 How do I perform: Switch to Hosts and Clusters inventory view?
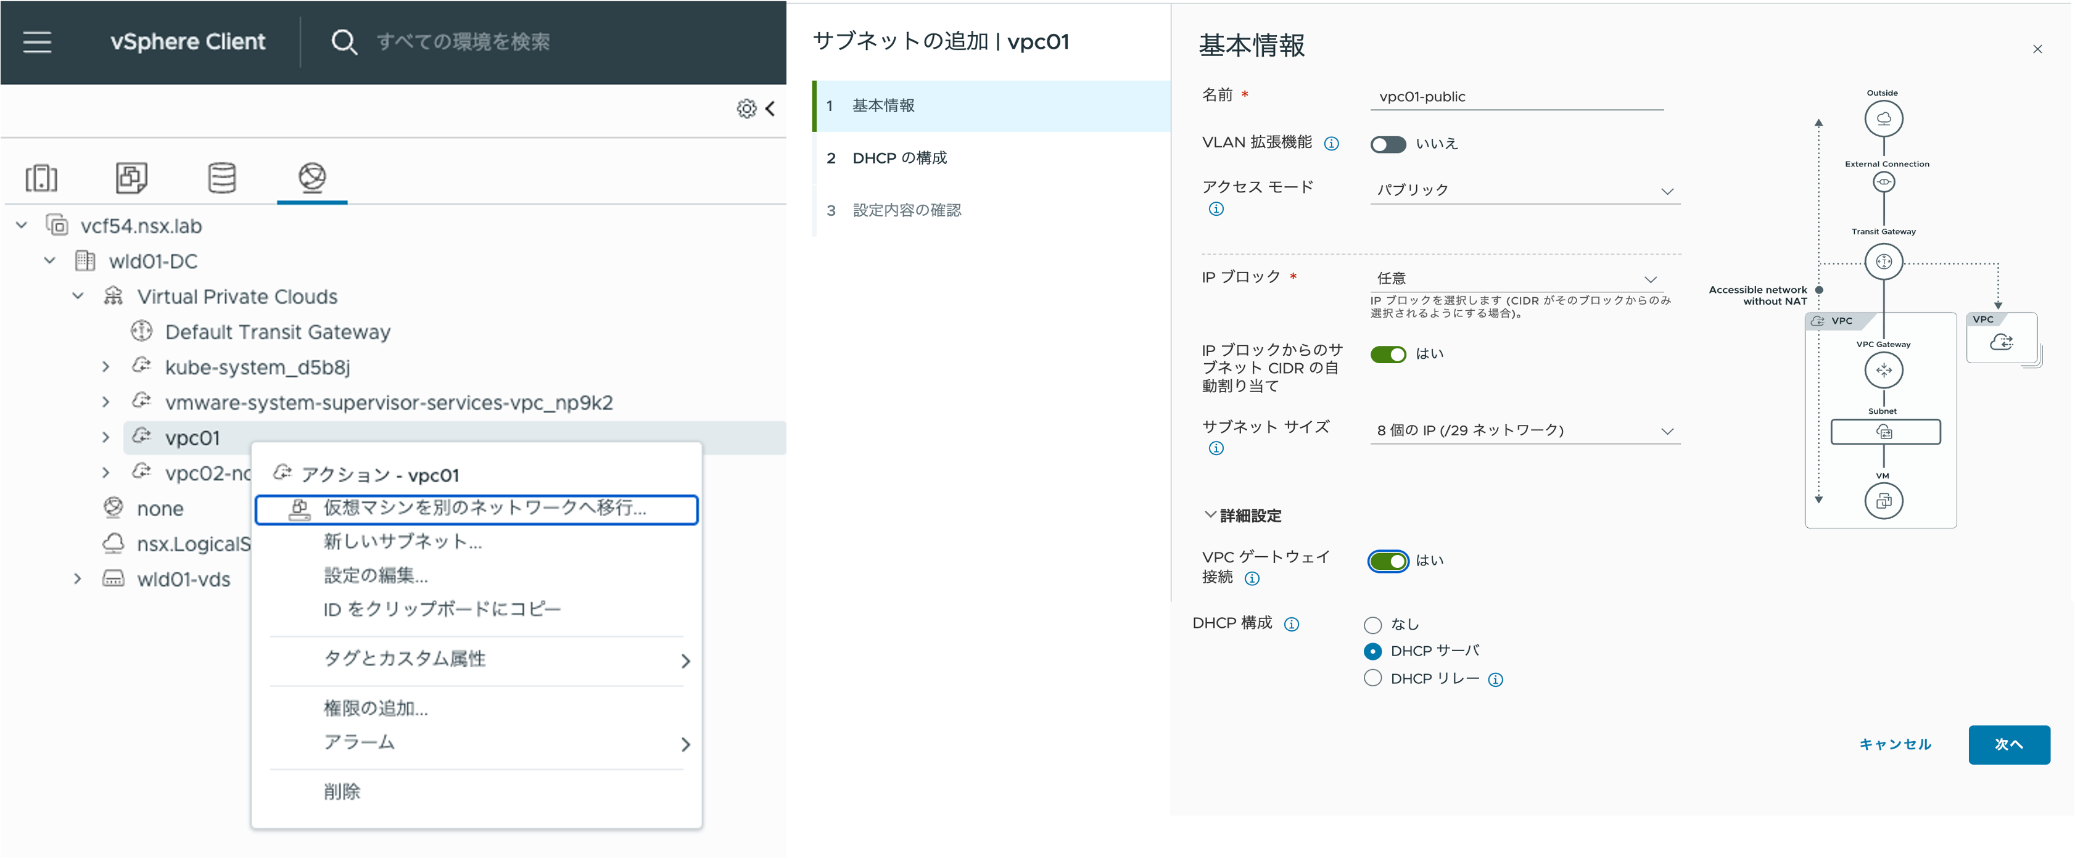coord(41,178)
